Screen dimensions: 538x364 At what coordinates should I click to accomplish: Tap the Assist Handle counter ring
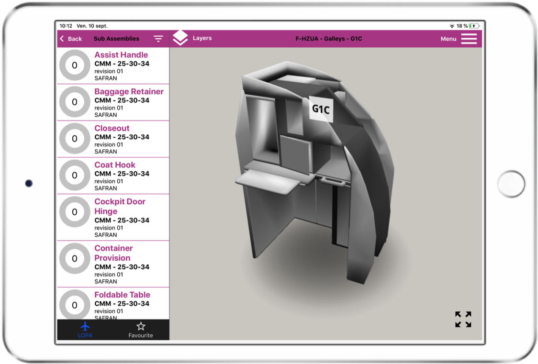tap(75, 66)
